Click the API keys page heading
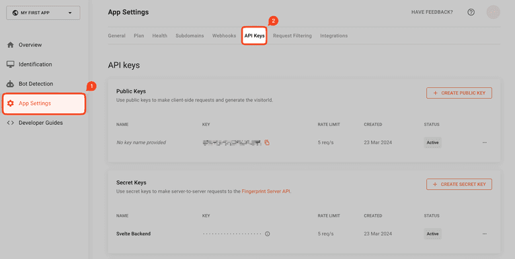The width and height of the screenshot is (515, 259). [124, 65]
